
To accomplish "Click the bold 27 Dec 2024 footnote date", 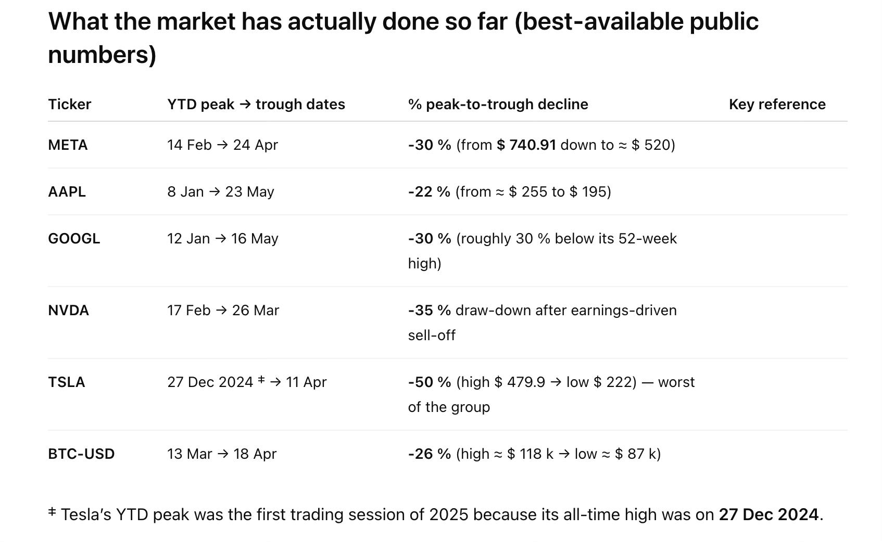I will (769, 514).
